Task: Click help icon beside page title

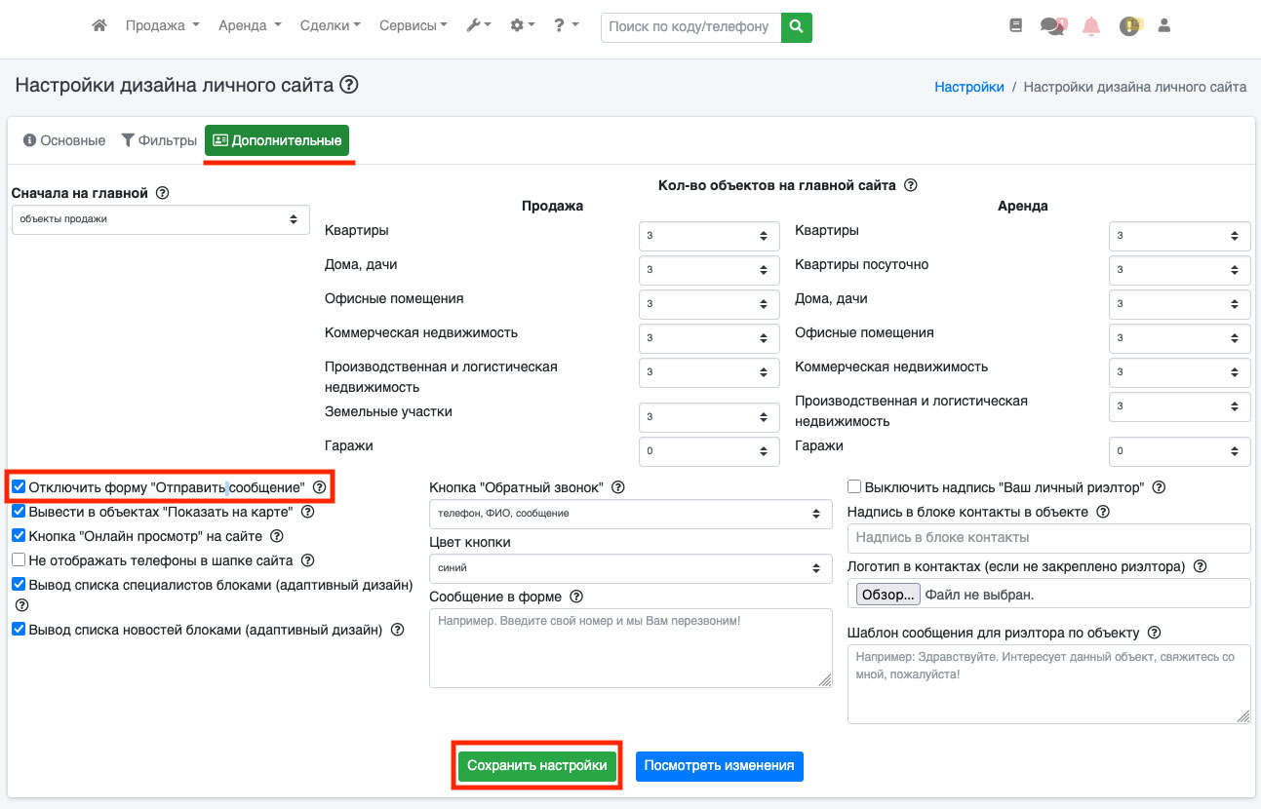Action: [348, 86]
